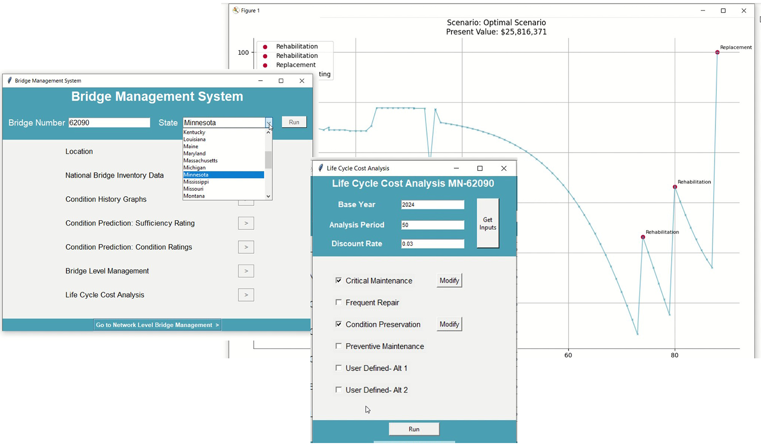Enable the Frequent Repair checkbox
The height and width of the screenshot is (446, 761).
(x=338, y=302)
